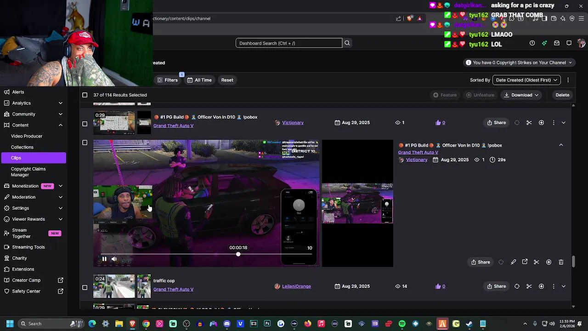Open Discord from the taskbar
The width and height of the screenshot is (588, 331).
pyautogui.click(x=227, y=324)
